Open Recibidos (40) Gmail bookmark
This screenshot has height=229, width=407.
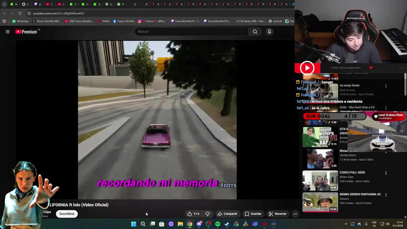[x=250, y=21]
